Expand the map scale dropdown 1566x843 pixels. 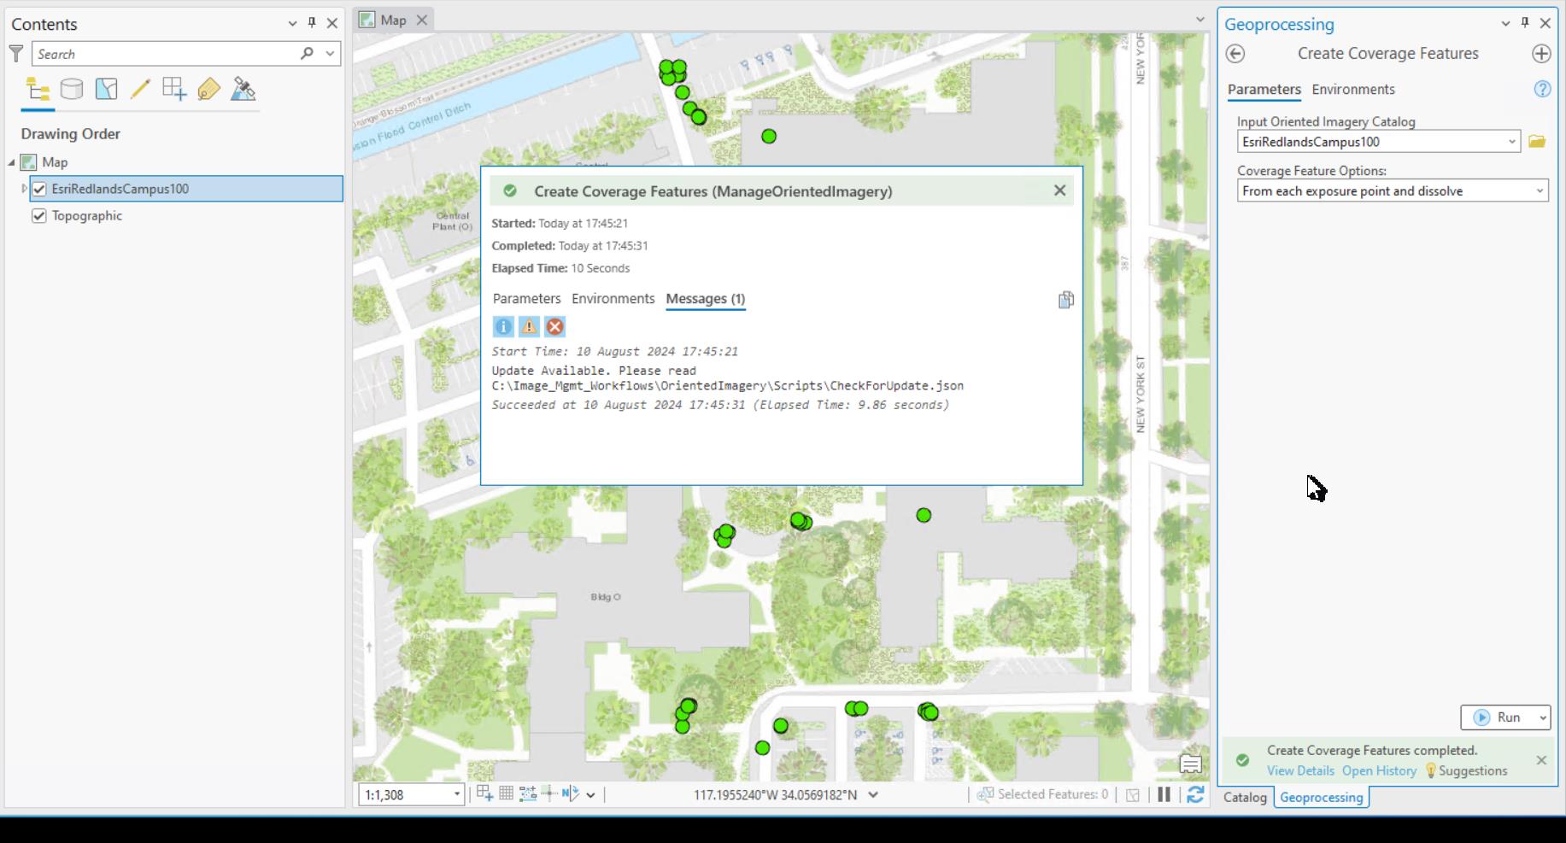click(458, 794)
